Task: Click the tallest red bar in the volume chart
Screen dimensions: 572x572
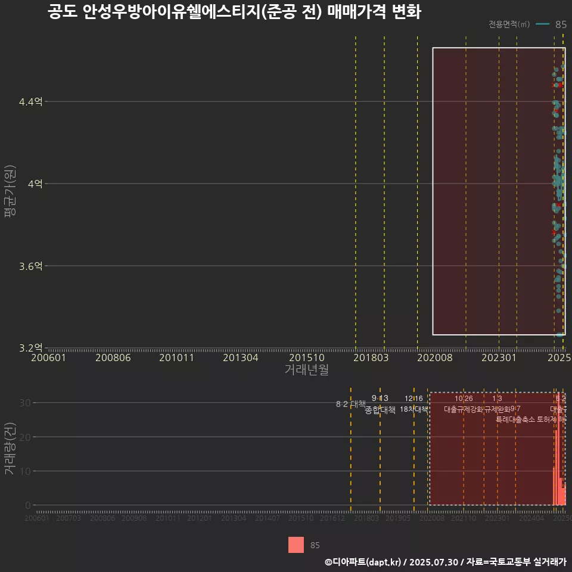Action: 558,449
